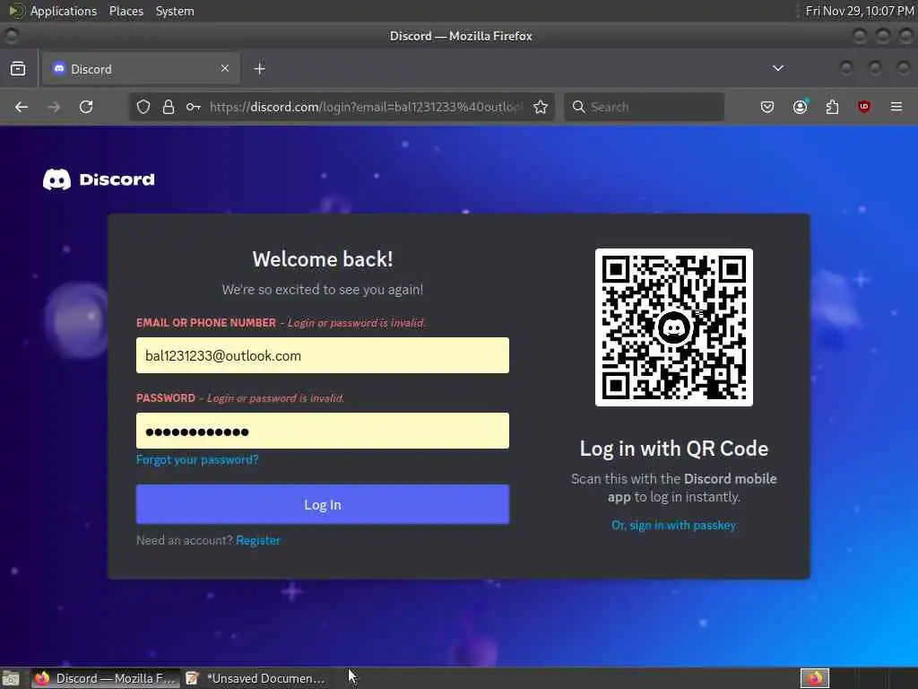This screenshot has height=689, width=918.
Task: Switch to Discord Firefox in taskbar
Action: tap(106, 678)
